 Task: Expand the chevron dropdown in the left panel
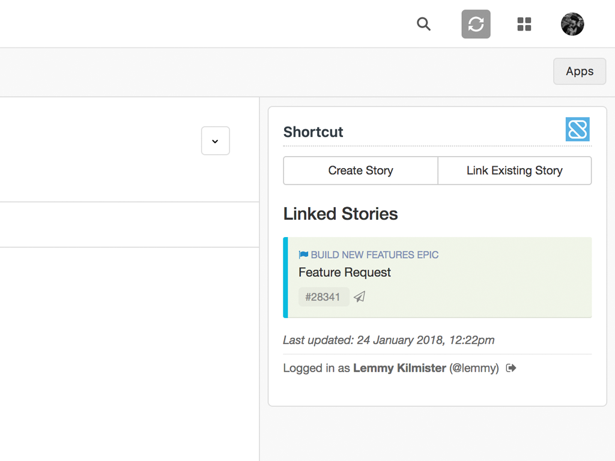click(x=215, y=140)
